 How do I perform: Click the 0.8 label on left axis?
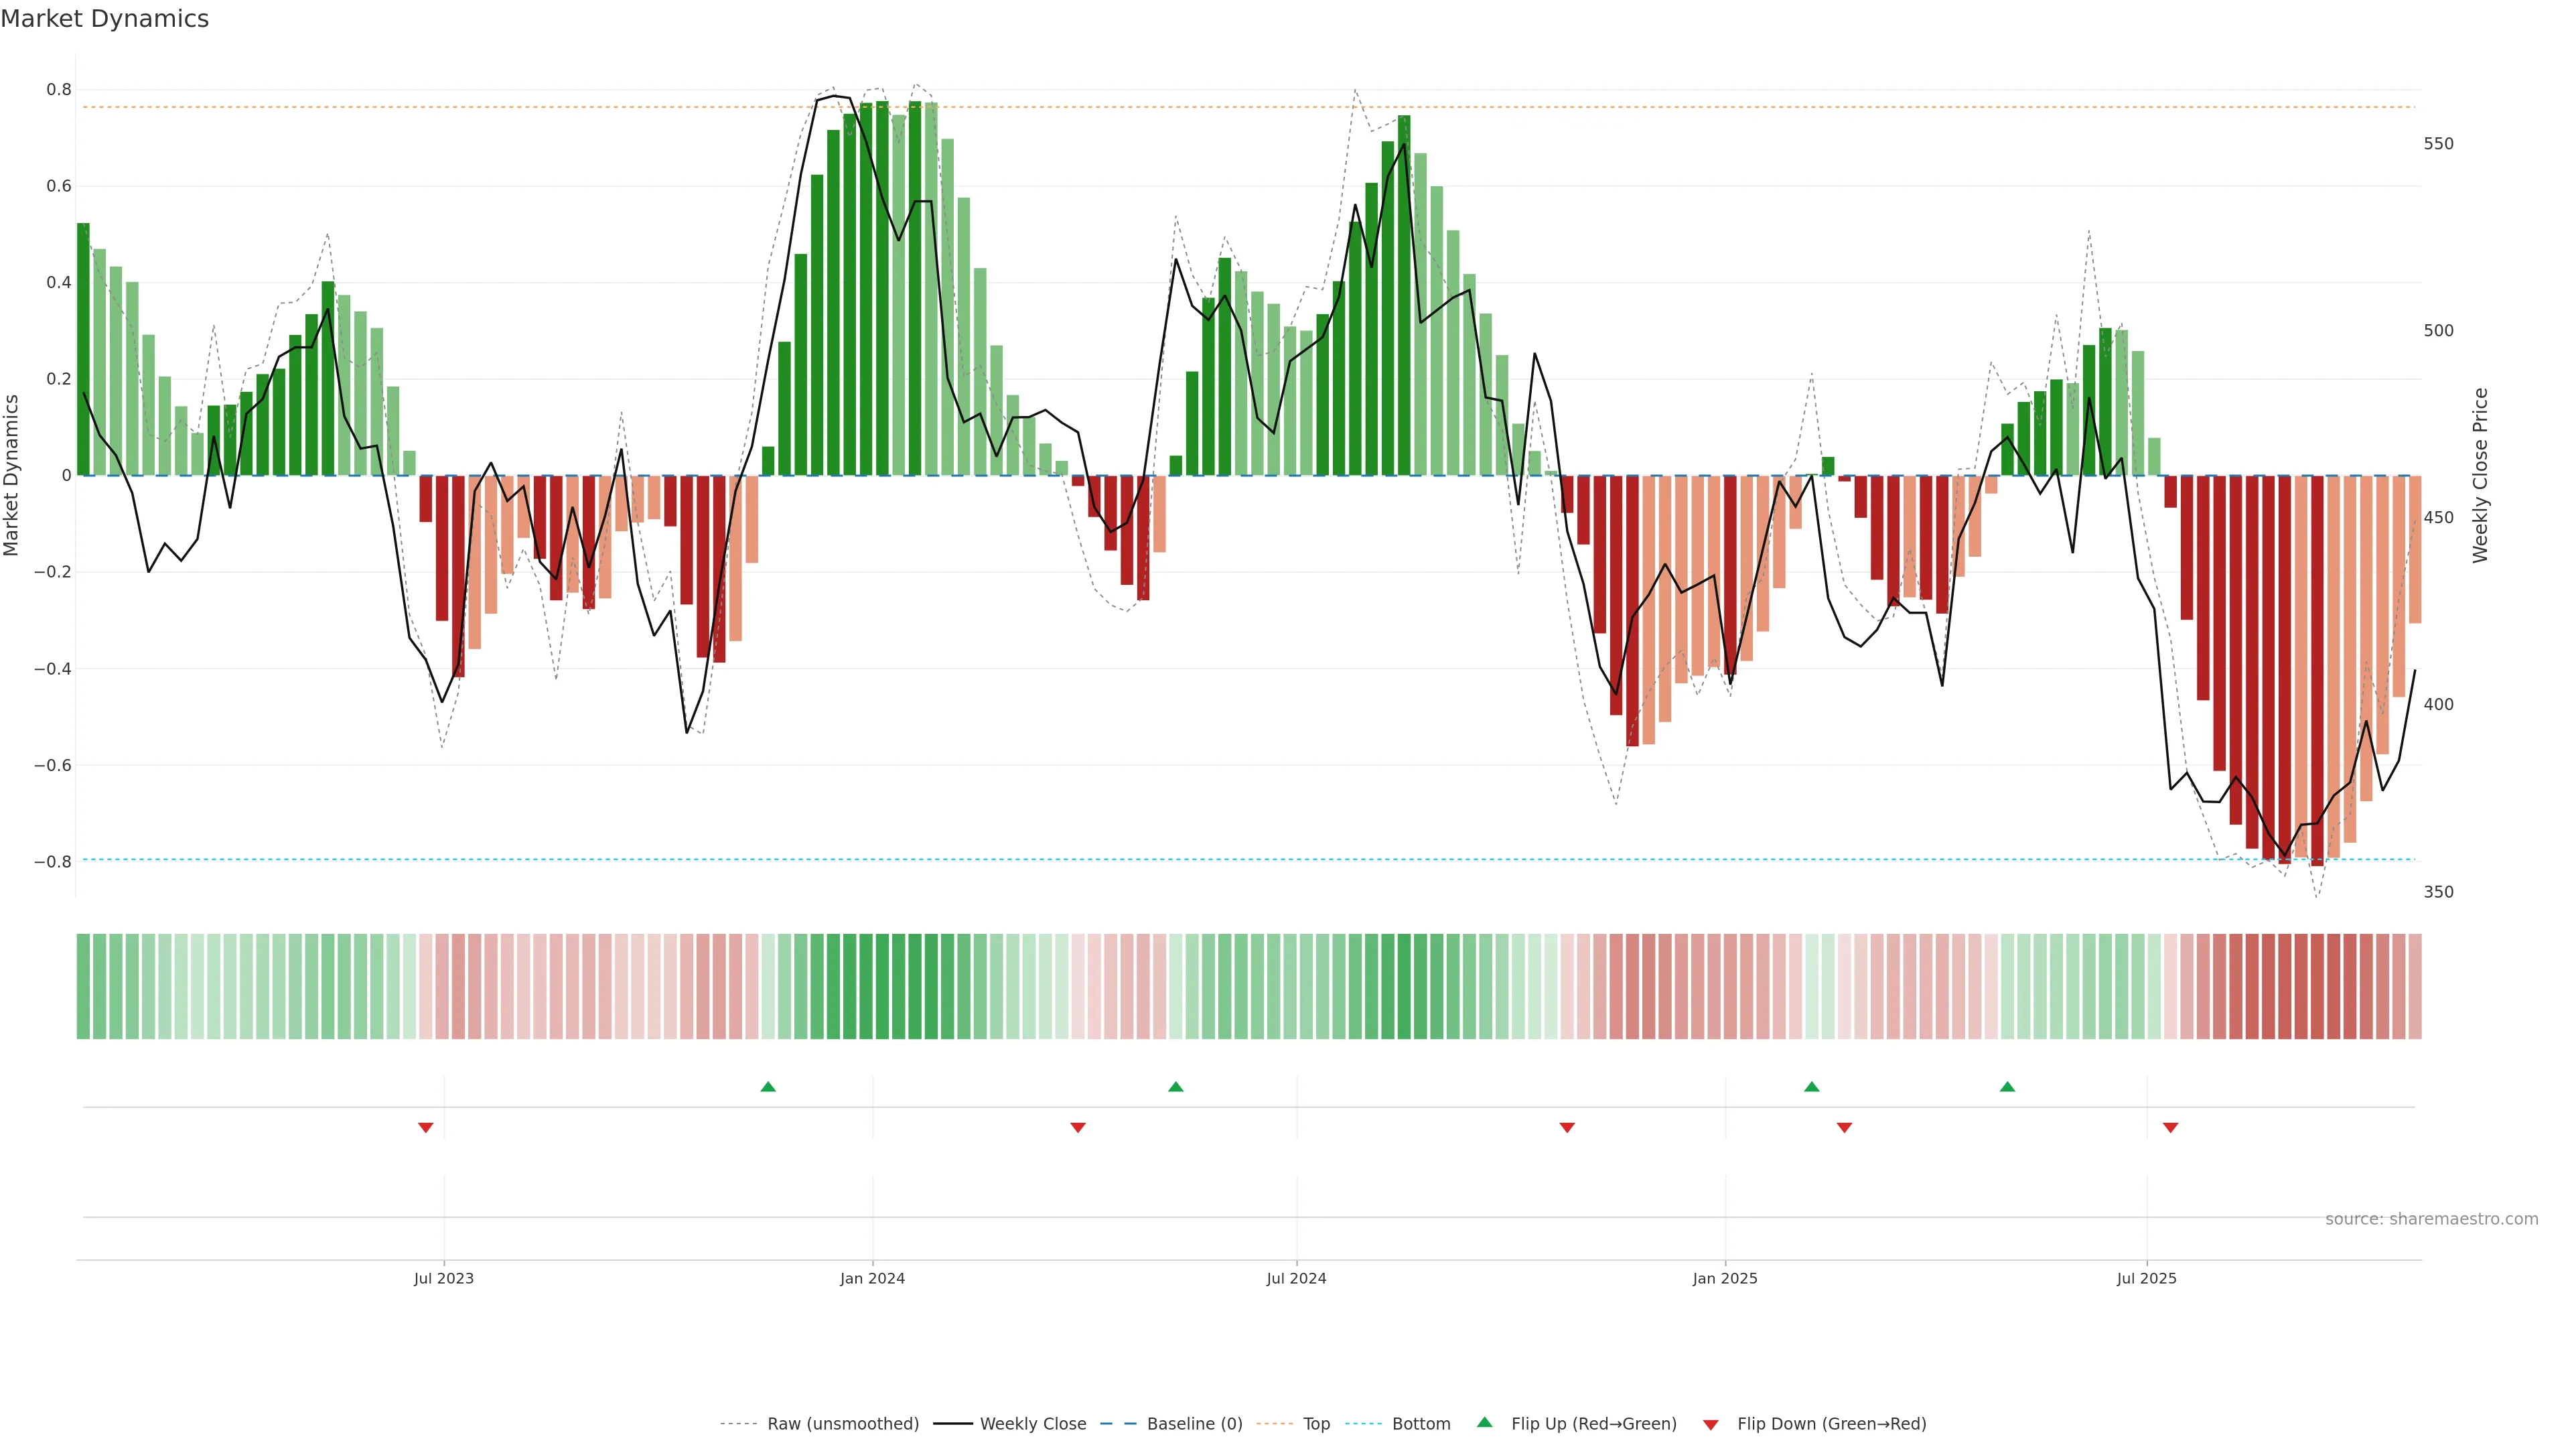59,90
